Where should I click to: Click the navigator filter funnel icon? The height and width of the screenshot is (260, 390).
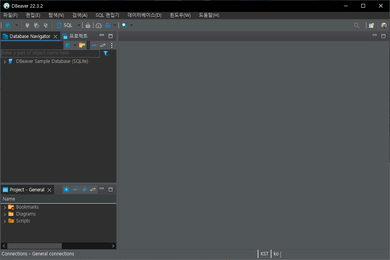coord(106,53)
